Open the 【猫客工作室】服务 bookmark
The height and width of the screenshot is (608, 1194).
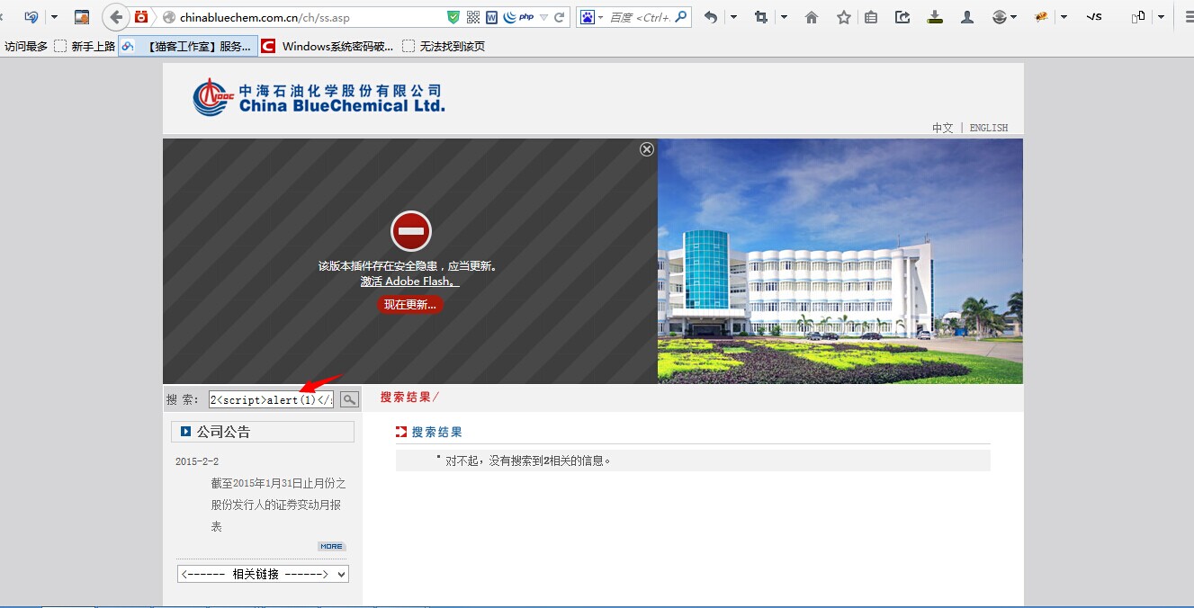pos(188,46)
